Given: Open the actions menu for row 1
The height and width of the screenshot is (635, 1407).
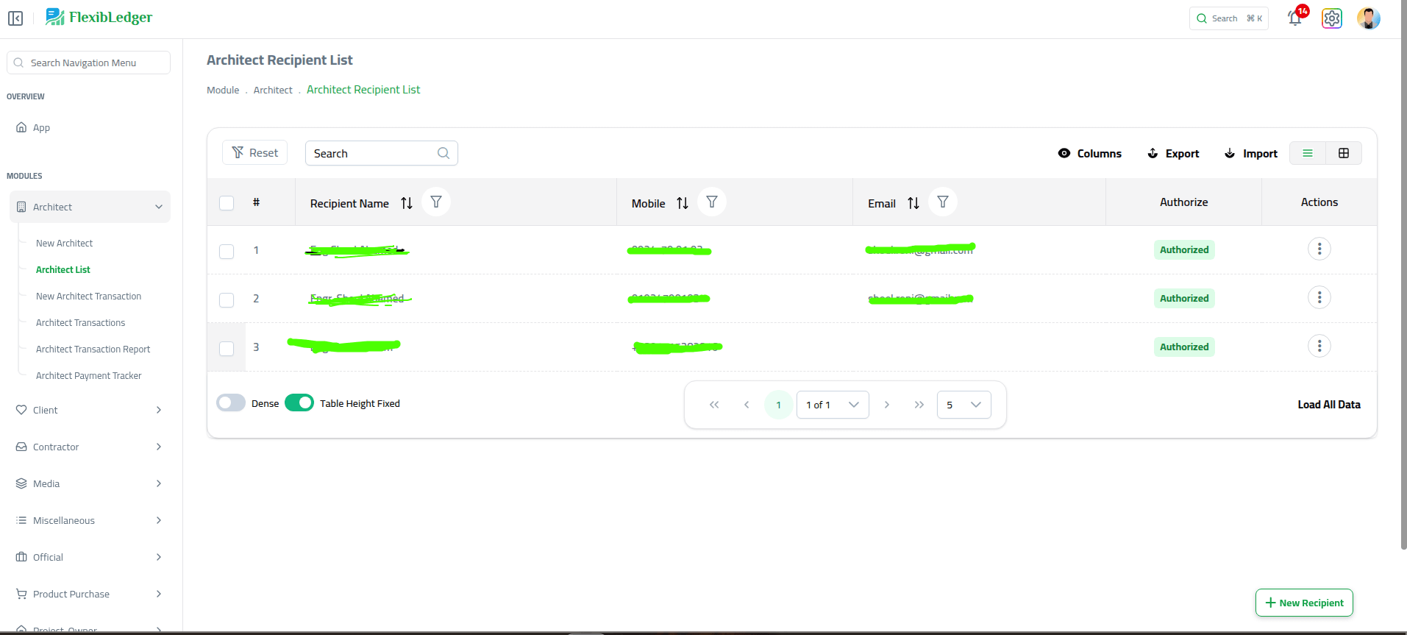Looking at the screenshot, I should click(1319, 249).
